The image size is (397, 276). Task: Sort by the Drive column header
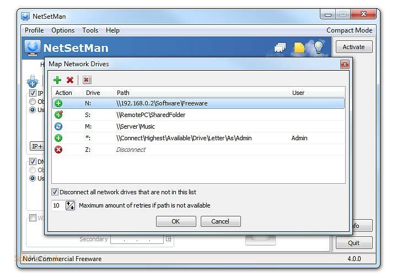pos(98,93)
